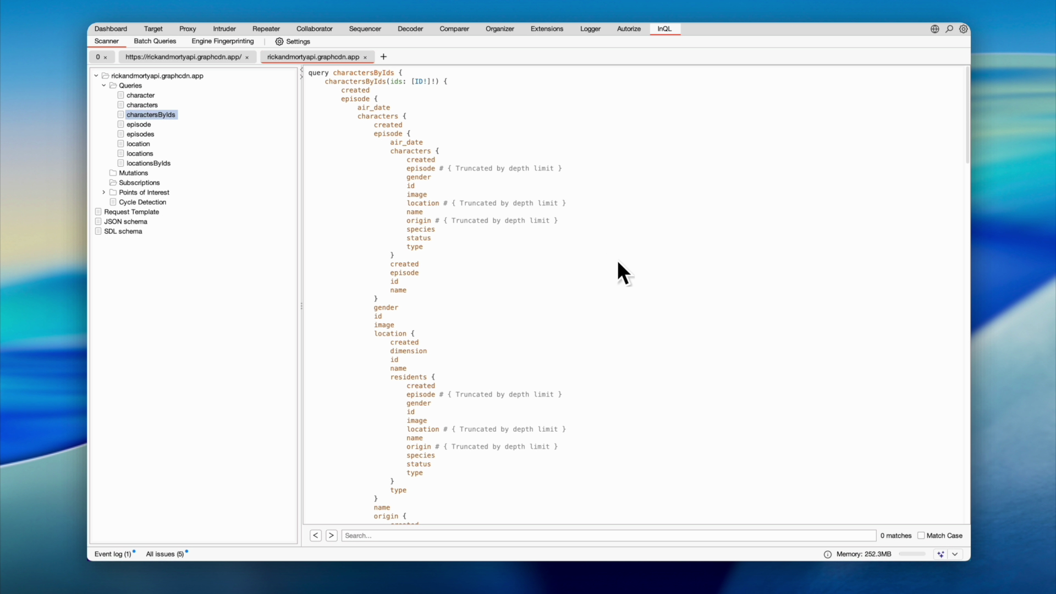1056x594 pixels.
Task: Open the dropdown arrow beside sparkle icon
Action: (x=955, y=554)
